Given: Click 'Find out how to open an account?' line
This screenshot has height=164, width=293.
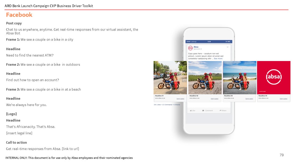Looking at the screenshot, I should point(32,80).
